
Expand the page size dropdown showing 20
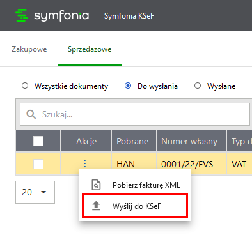35,192
